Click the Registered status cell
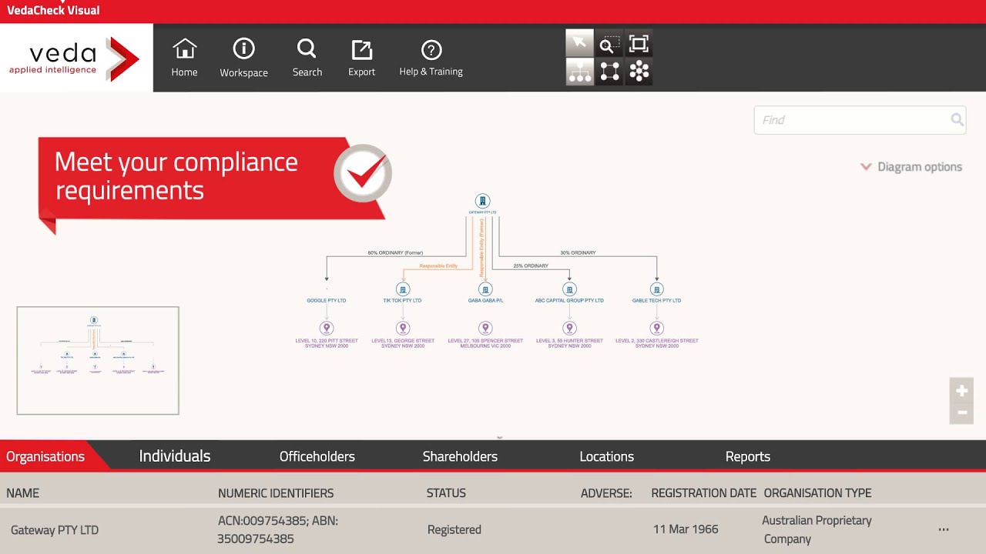The image size is (986, 554). point(454,530)
